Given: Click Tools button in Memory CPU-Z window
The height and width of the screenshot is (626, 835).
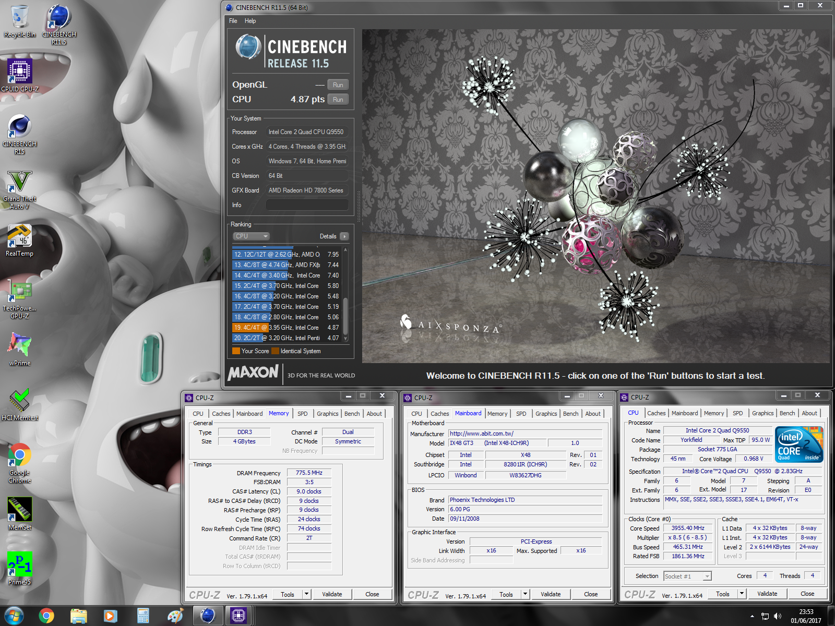Looking at the screenshot, I should (288, 594).
